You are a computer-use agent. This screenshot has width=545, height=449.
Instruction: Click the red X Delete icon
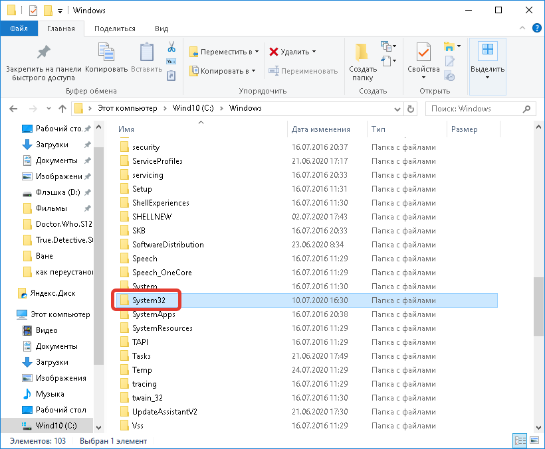pos(274,52)
